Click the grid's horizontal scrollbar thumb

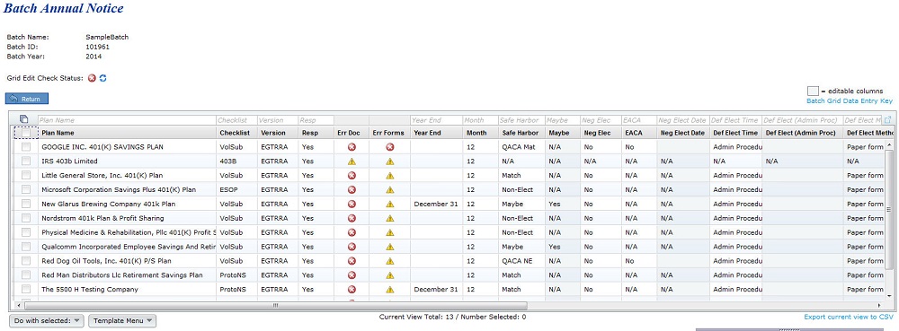click(275, 306)
